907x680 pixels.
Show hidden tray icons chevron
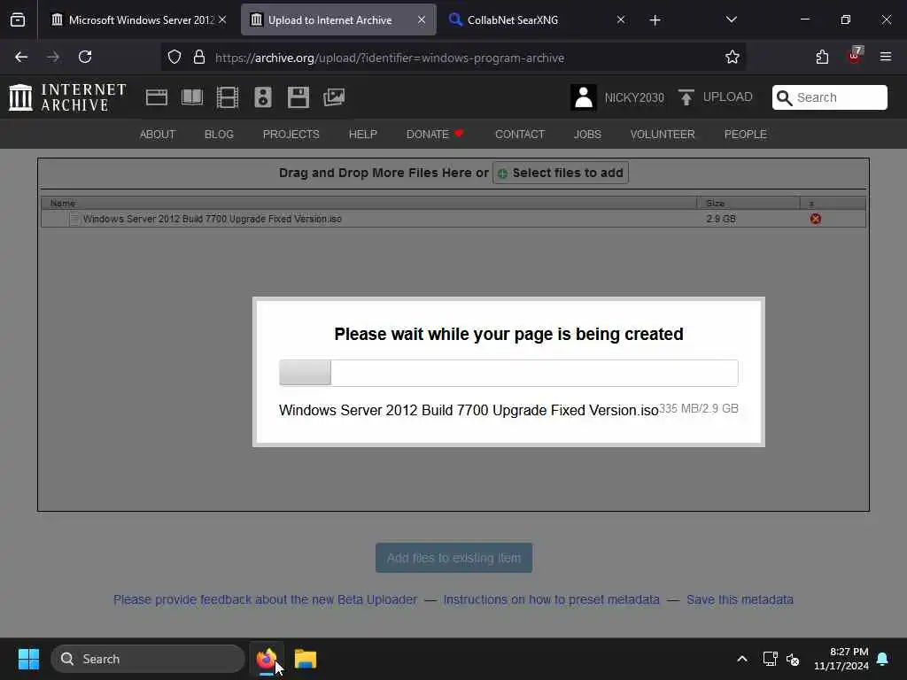(742, 659)
